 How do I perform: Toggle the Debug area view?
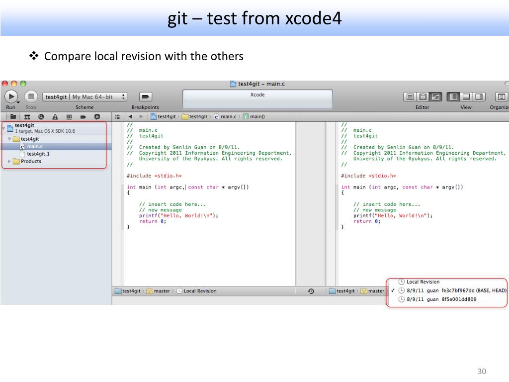pos(466,97)
